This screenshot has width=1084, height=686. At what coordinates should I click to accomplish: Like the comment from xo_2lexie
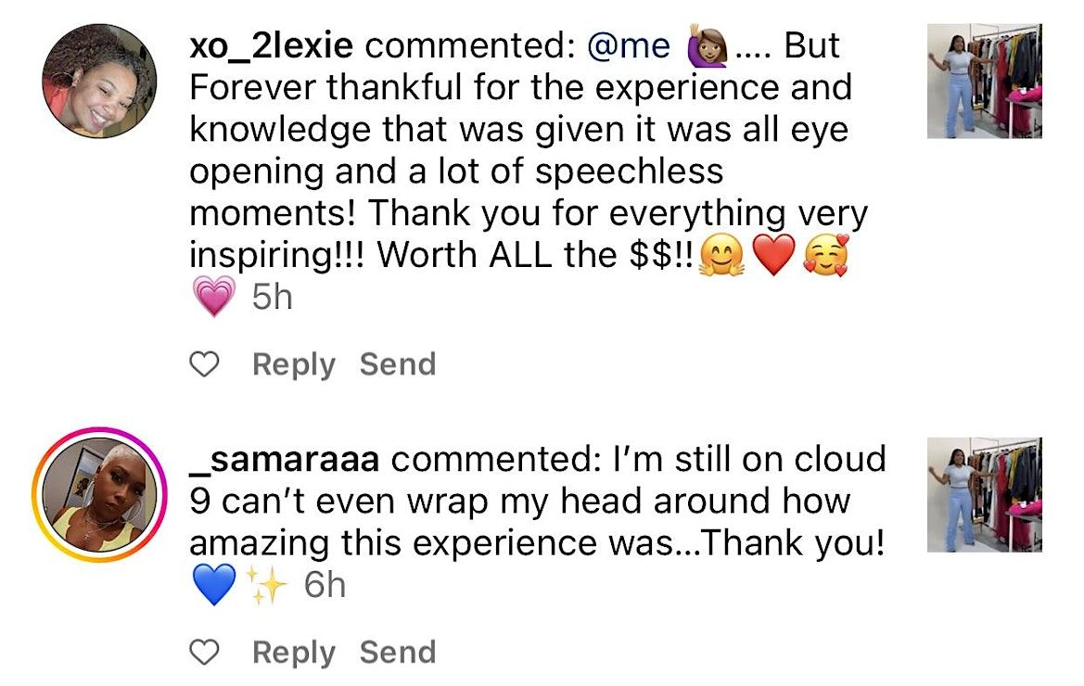pyautogui.click(x=202, y=365)
